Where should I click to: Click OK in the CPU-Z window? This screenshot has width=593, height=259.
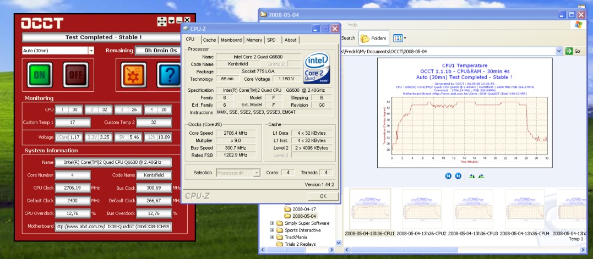323,196
